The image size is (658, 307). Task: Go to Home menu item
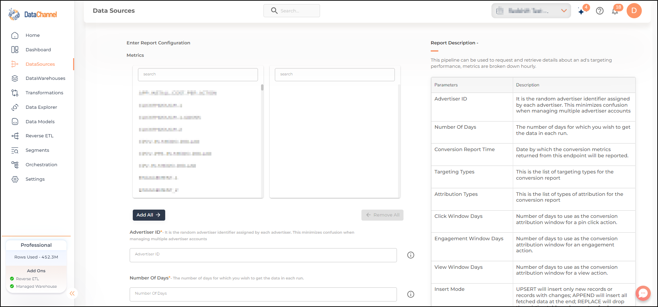(x=32, y=35)
